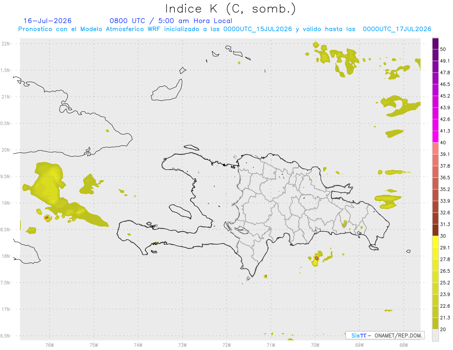This screenshot has height=350, width=453.
Task: Click the '17N' latitude label
Action: click(x=6, y=309)
